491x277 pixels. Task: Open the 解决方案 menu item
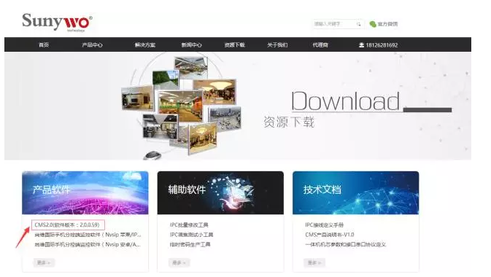point(145,44)
